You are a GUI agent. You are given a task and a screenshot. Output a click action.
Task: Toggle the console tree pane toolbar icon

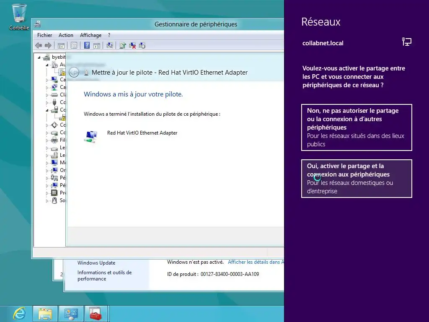tap(61, 45)
